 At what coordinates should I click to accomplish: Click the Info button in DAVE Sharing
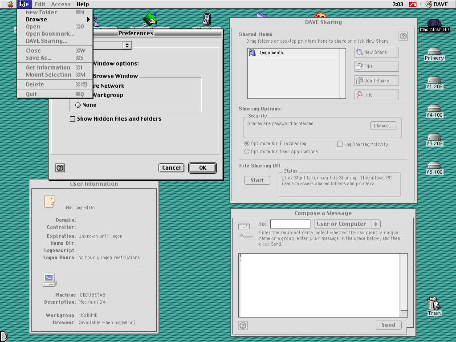[377, 95]
